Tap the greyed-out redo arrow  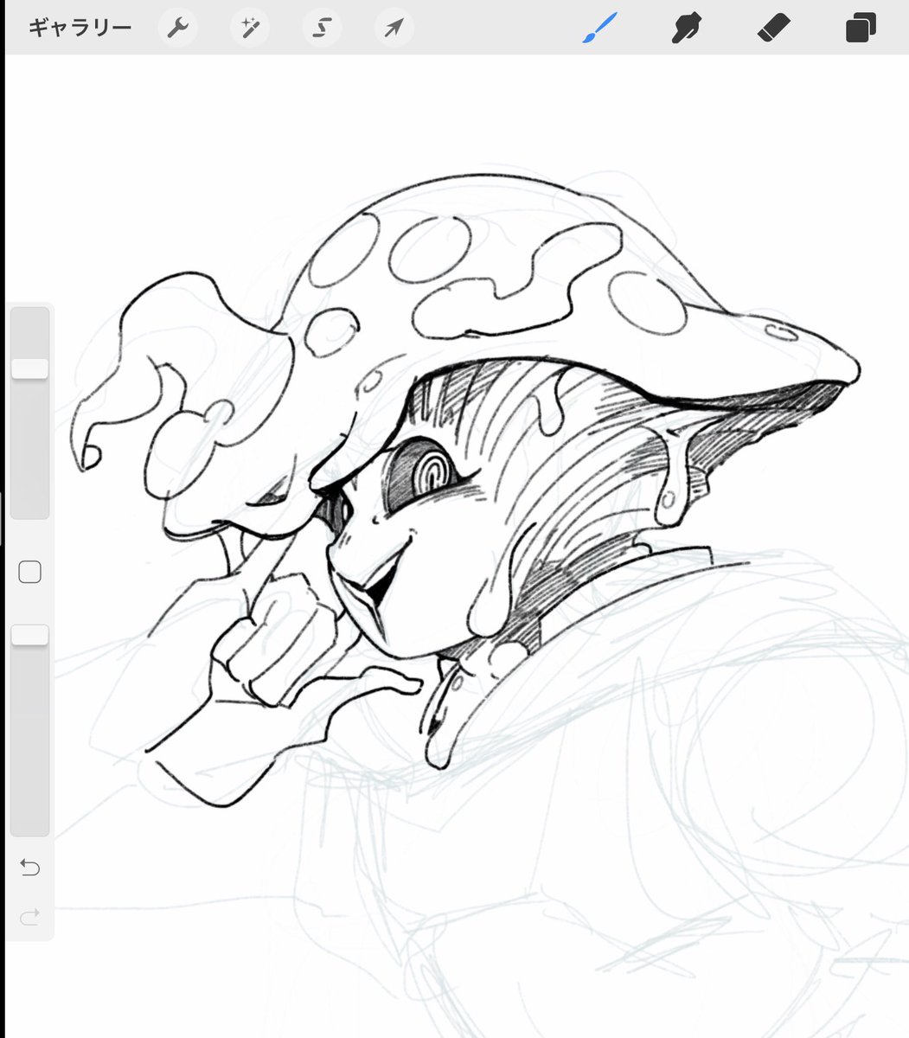[x=29, y=918]
